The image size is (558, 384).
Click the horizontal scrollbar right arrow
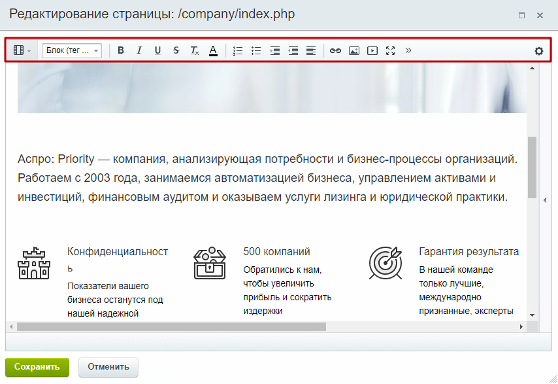click(x=521, y=326)
